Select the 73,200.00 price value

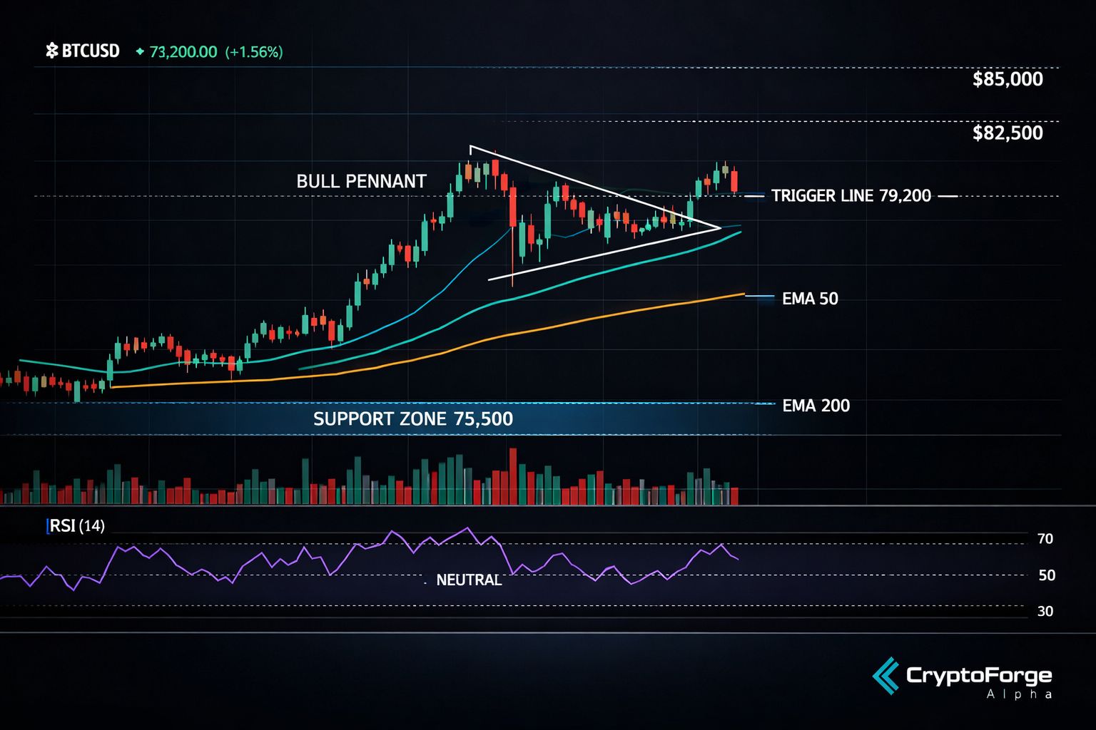pos(183,52)
